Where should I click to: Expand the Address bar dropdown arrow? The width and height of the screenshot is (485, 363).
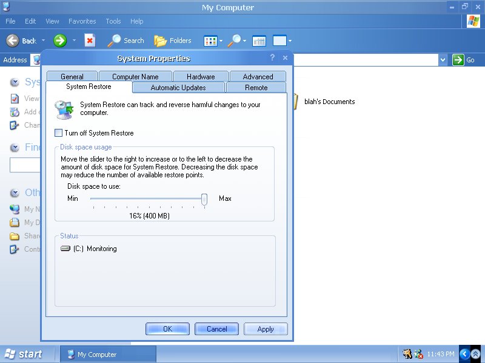point(443,60)
